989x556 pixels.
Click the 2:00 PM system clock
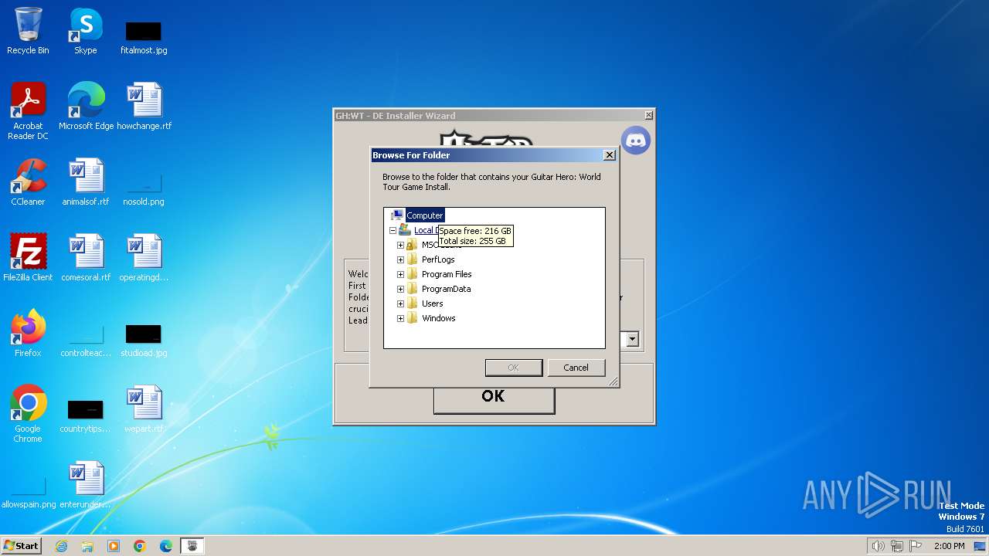(x=949, y=546)
